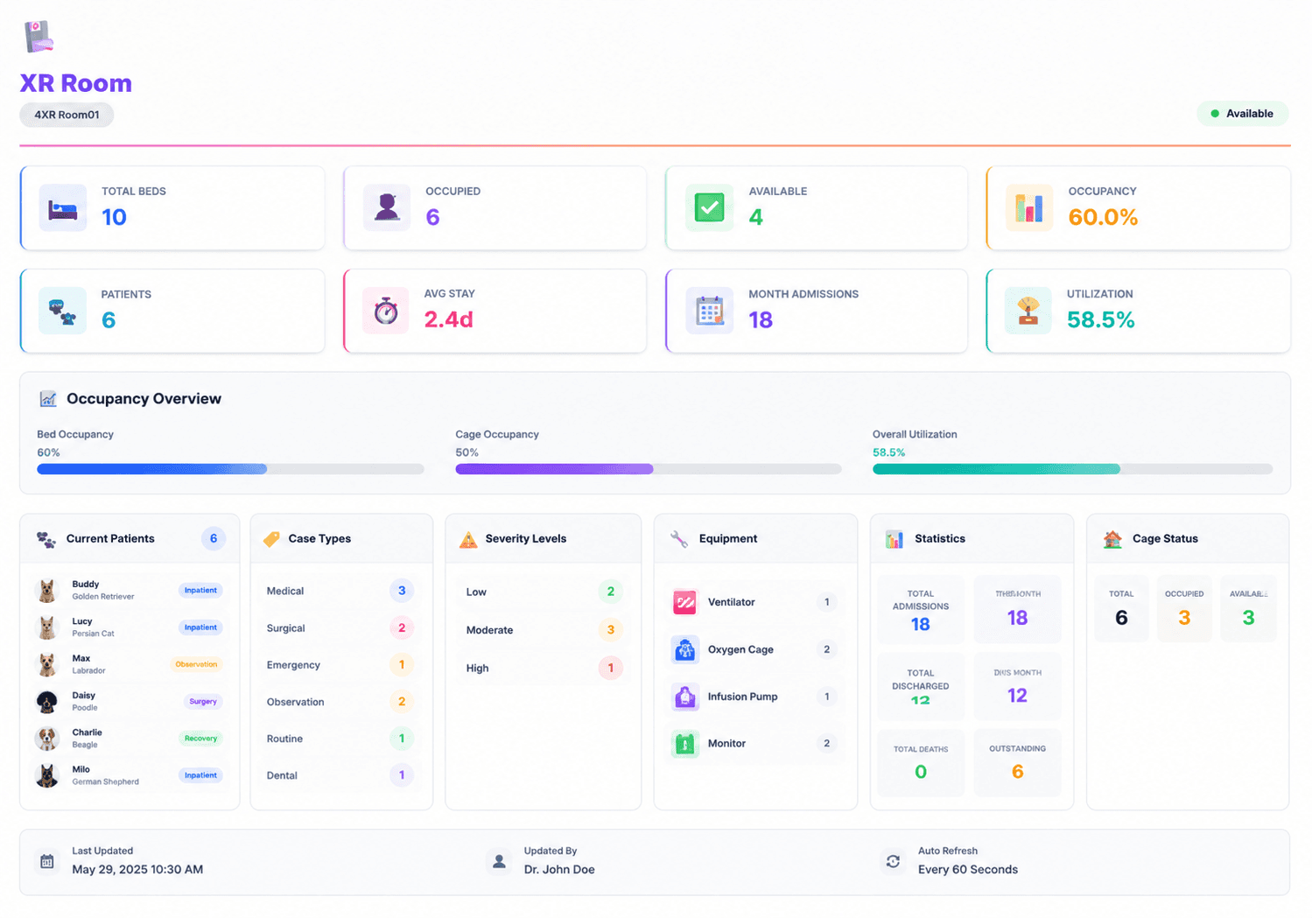1312x918 pixels.
Task: Click the Month Admissions calendar icon
Action: (x=709, y=311)
